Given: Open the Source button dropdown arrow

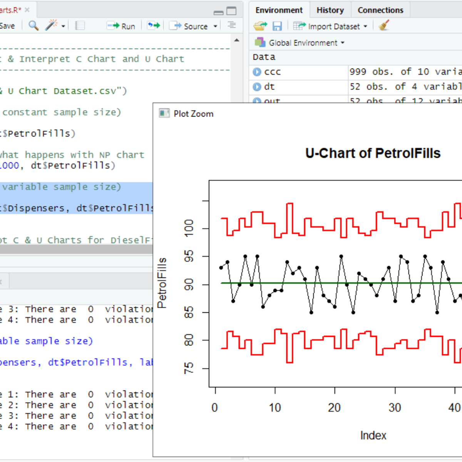Looking at the screenshot, I should [x=215, y=26].
